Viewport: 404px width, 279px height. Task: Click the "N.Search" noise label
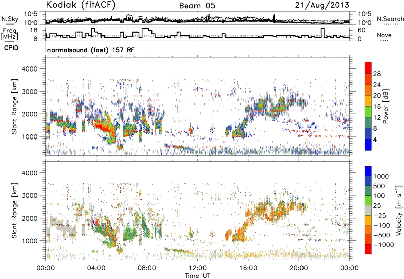[390, 19]
